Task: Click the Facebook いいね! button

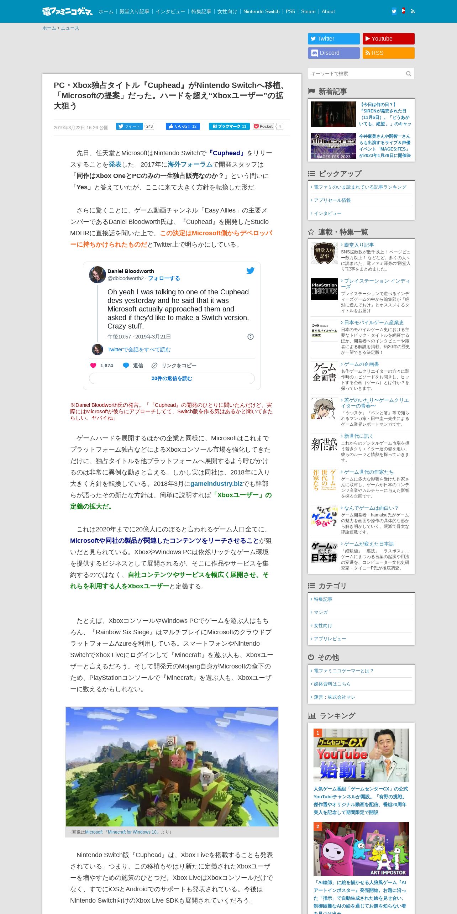Action: coord(183,126)
